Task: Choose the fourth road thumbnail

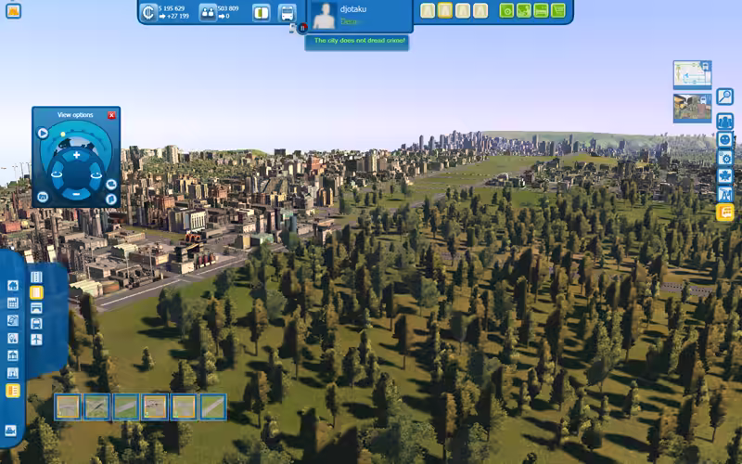Action: [155, 407]
